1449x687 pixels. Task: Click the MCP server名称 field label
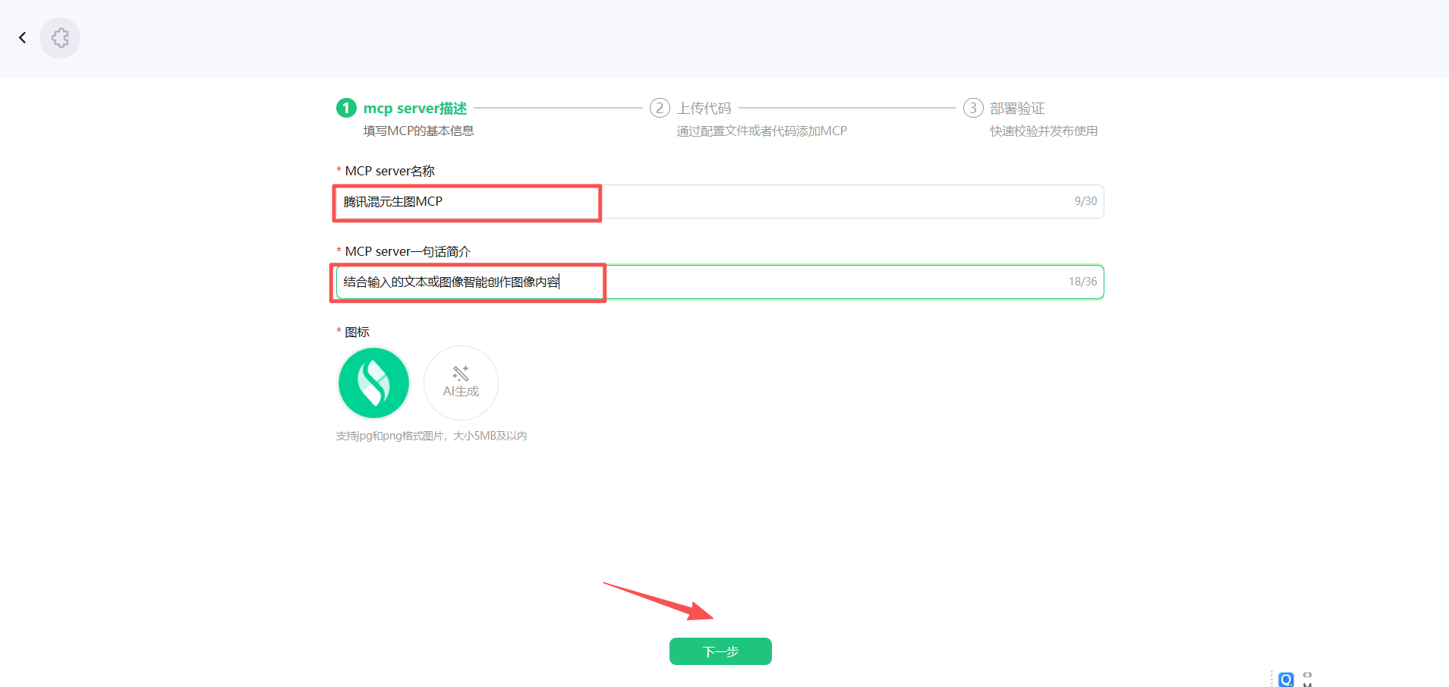tap(389, 171)
